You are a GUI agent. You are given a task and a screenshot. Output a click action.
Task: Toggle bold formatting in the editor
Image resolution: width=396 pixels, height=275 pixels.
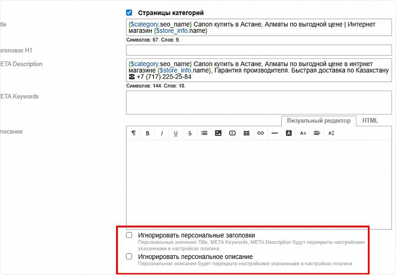pyautogui.click(x=148, y=133)
